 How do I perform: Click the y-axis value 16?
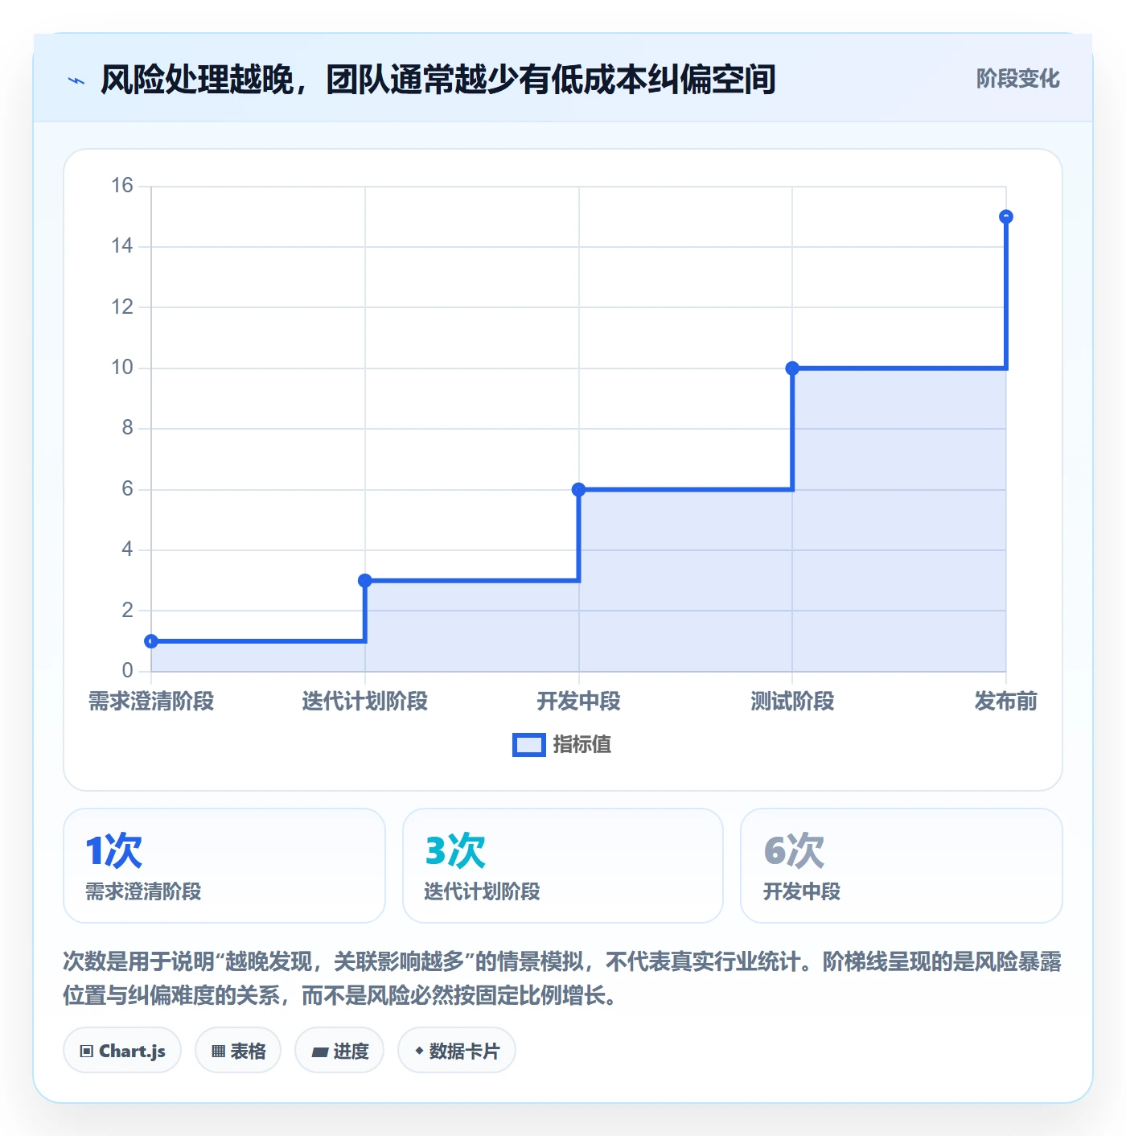tap(122, 186)
